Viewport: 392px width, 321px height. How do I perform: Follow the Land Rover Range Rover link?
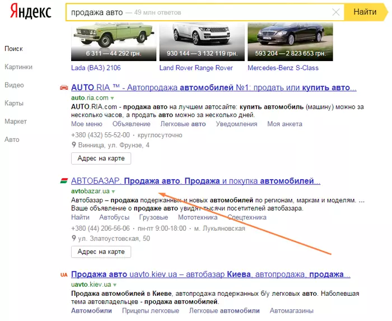click(x=196, y=68)
